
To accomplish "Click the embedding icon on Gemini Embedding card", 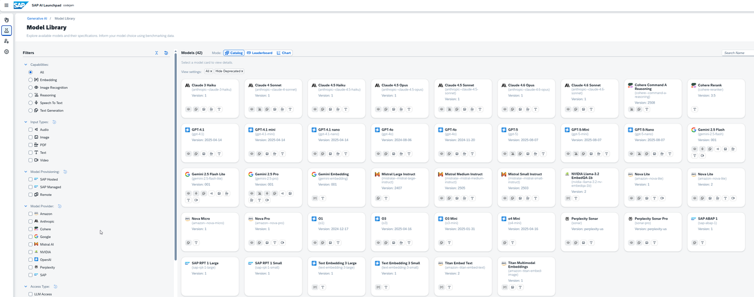I will point(315,198).
